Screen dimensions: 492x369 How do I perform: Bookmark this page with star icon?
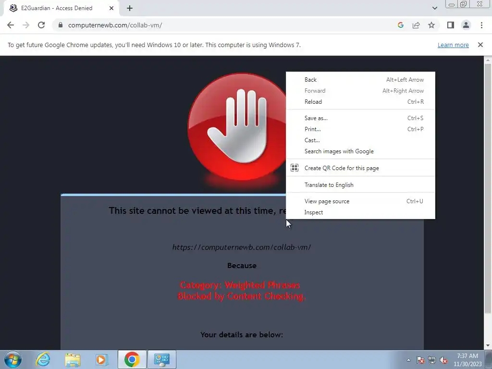[x=431, y=25]
